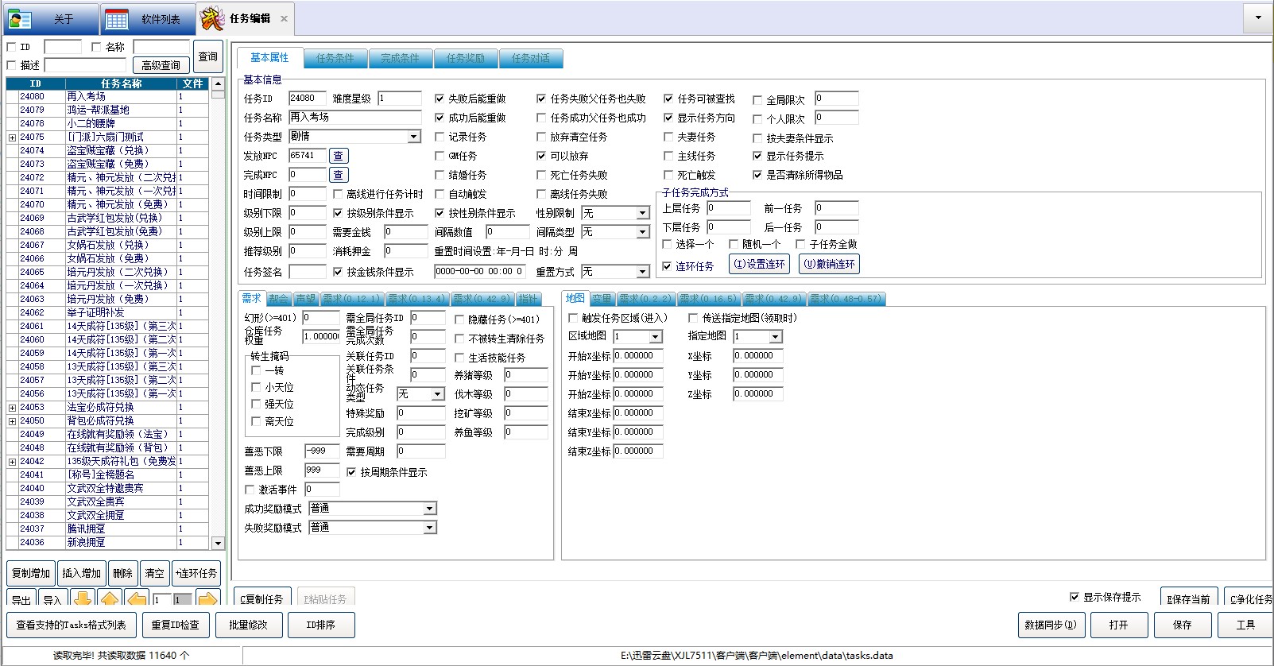Expand the 成功奖励模式 combo box
Image resolution: width=1274 pixels, height=666 pixels.
point(429,509)
